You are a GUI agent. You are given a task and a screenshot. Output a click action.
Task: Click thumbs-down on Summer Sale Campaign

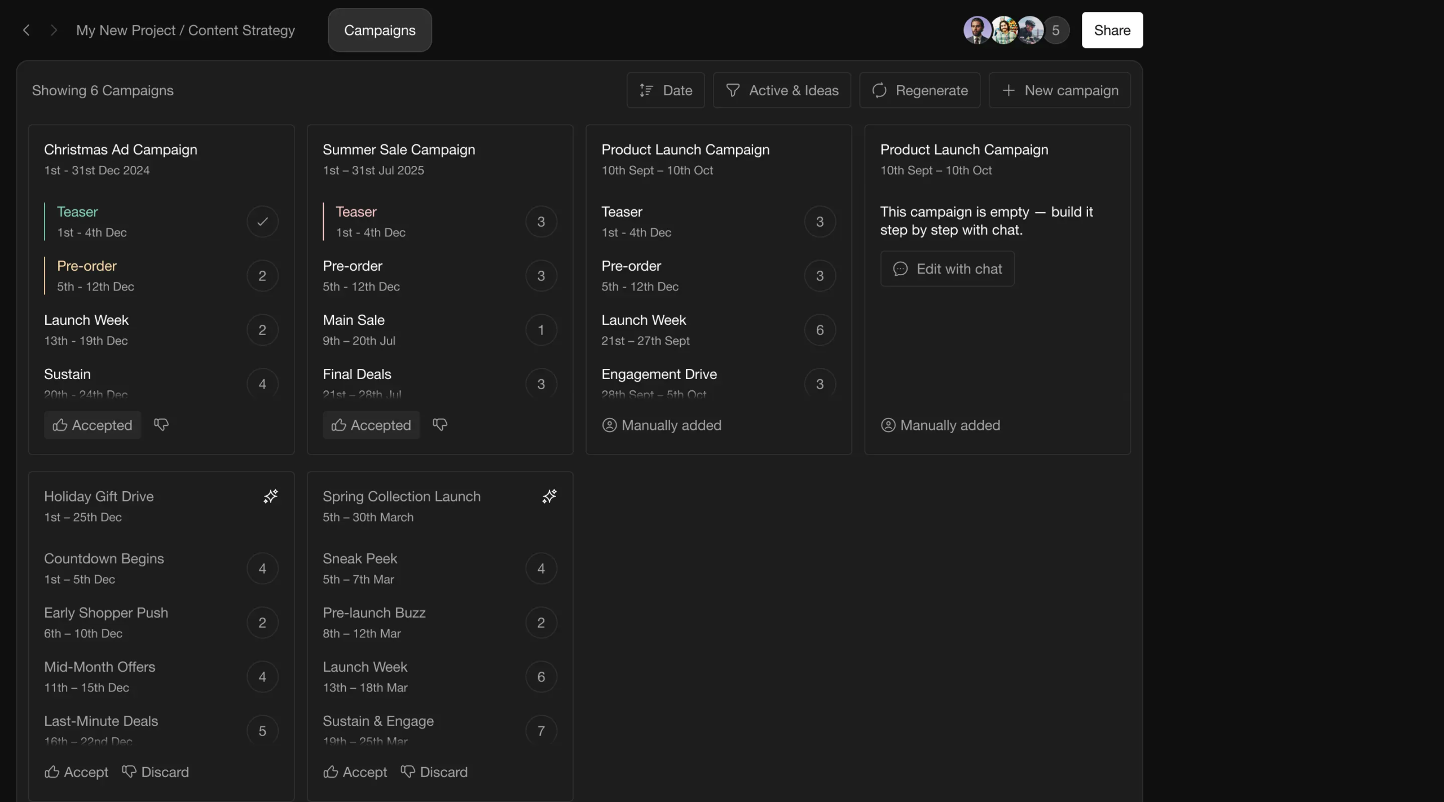440,425
